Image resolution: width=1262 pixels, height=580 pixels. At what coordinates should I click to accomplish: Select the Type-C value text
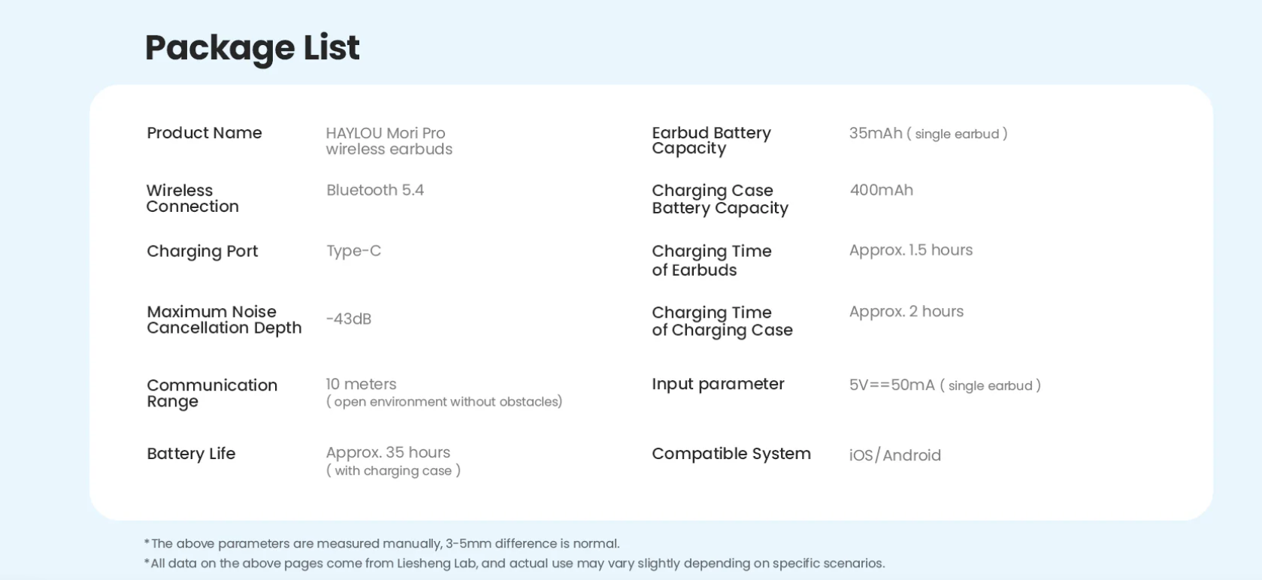pos(353,251)
